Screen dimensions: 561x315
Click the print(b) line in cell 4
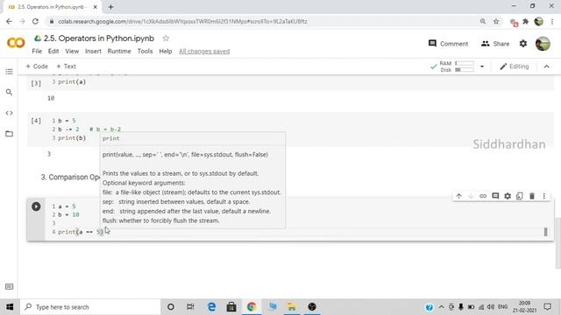click(72, 138)
